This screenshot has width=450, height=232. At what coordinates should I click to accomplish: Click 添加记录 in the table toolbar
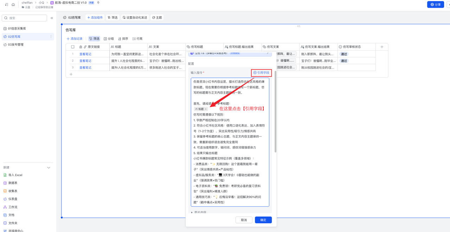[x=75, y=39]
